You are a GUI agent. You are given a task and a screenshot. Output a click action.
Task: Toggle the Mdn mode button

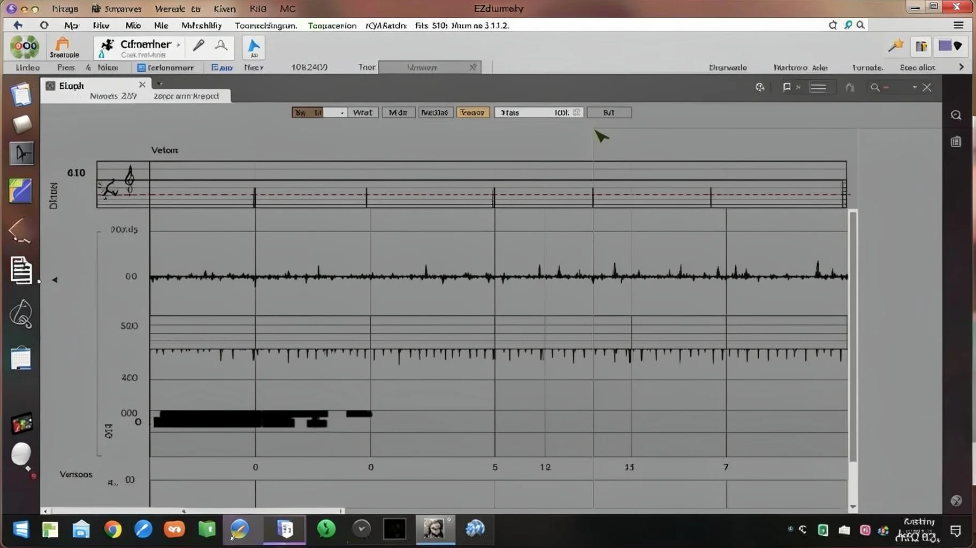point(398,112)
